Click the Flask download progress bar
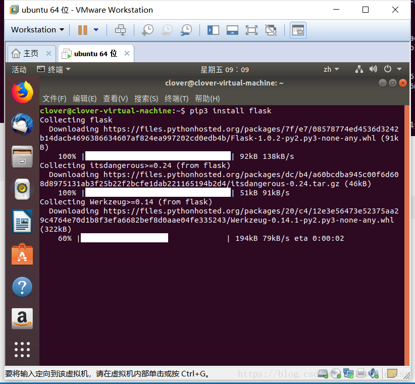415x384 pixels. click(158, 156)
